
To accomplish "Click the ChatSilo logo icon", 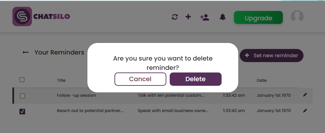I will coord(22,16).
